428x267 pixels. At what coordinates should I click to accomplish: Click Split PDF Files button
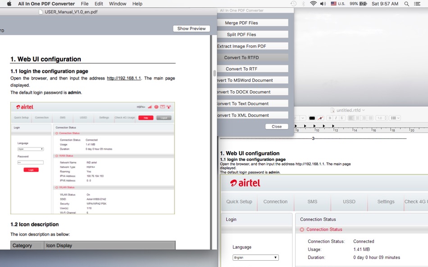252,35
